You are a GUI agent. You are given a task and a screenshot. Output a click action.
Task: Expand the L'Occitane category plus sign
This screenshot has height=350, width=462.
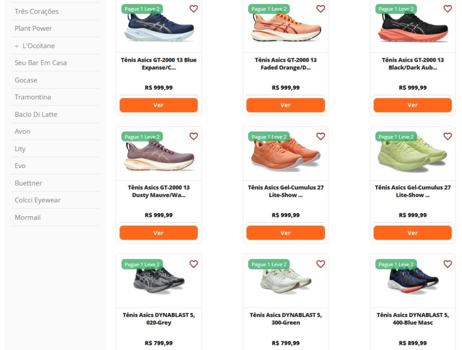tap(17, 46)
